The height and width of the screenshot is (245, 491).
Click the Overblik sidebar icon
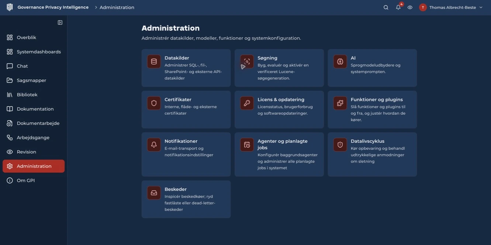(x=10, y=37)
